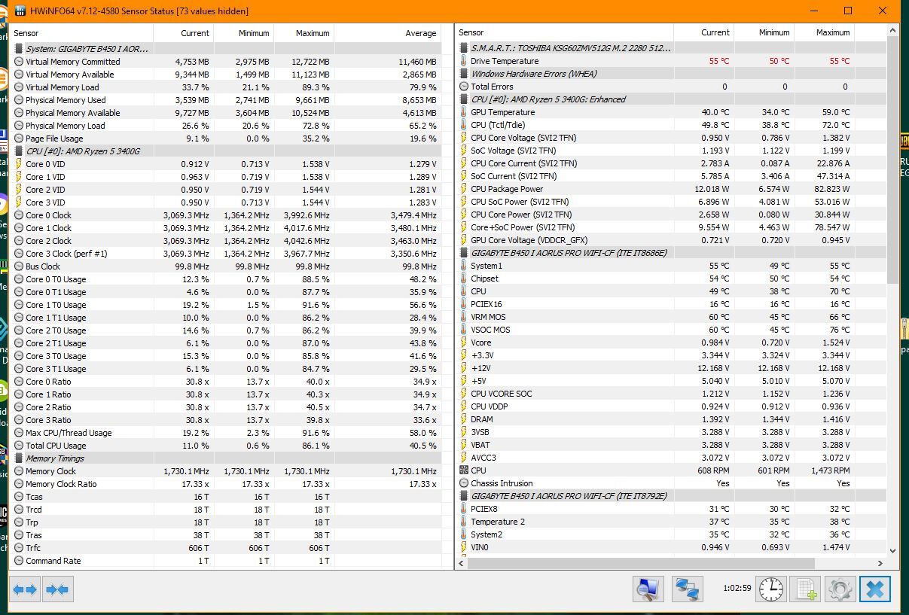
Task: Click right pane Maximum column header
Action: click(824, 32)
